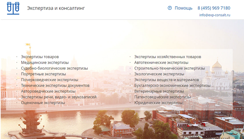Image resolution: width=244 pixels, height=139 pixels.
Task: Go to Портретные экспертизы
Action: (x=43, y=74)
